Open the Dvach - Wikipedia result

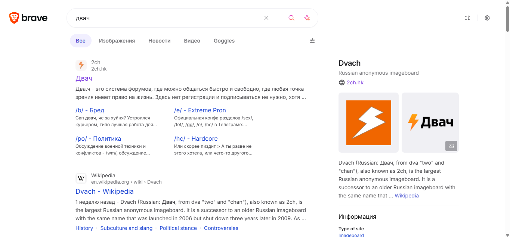pos(105,191)
